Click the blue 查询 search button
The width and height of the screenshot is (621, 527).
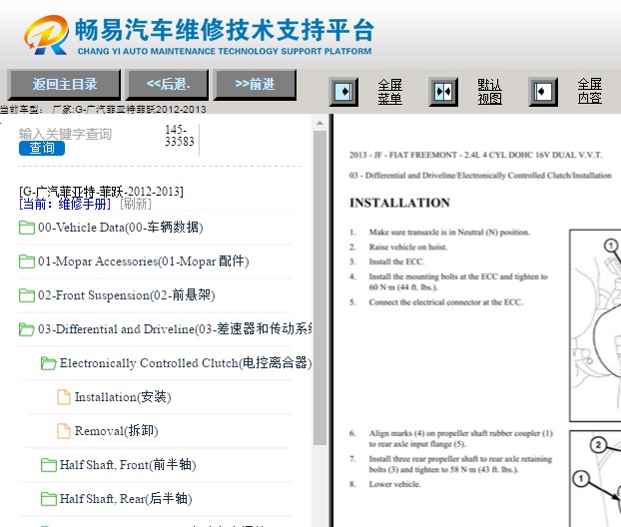coord(42,148)
